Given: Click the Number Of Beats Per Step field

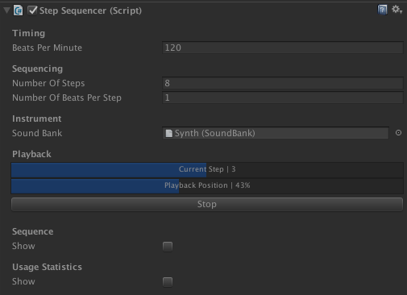Looking at the screenshot, I should (283, 98).
